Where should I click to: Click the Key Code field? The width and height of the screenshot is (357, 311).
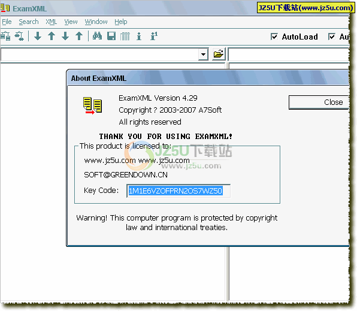click(x=179, y=191)
